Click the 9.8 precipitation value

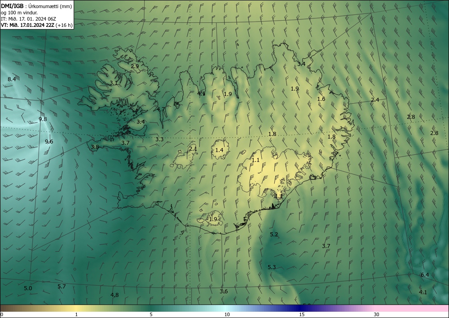[43, 119]
